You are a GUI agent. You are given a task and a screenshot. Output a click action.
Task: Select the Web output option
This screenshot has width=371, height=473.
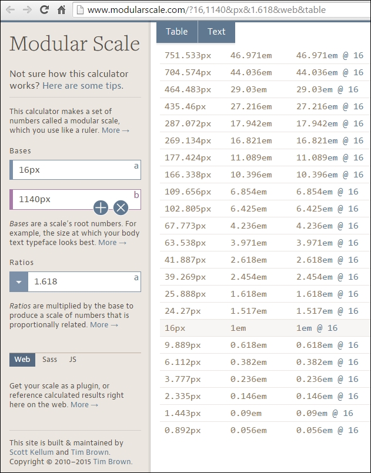[x=22, y=360]
